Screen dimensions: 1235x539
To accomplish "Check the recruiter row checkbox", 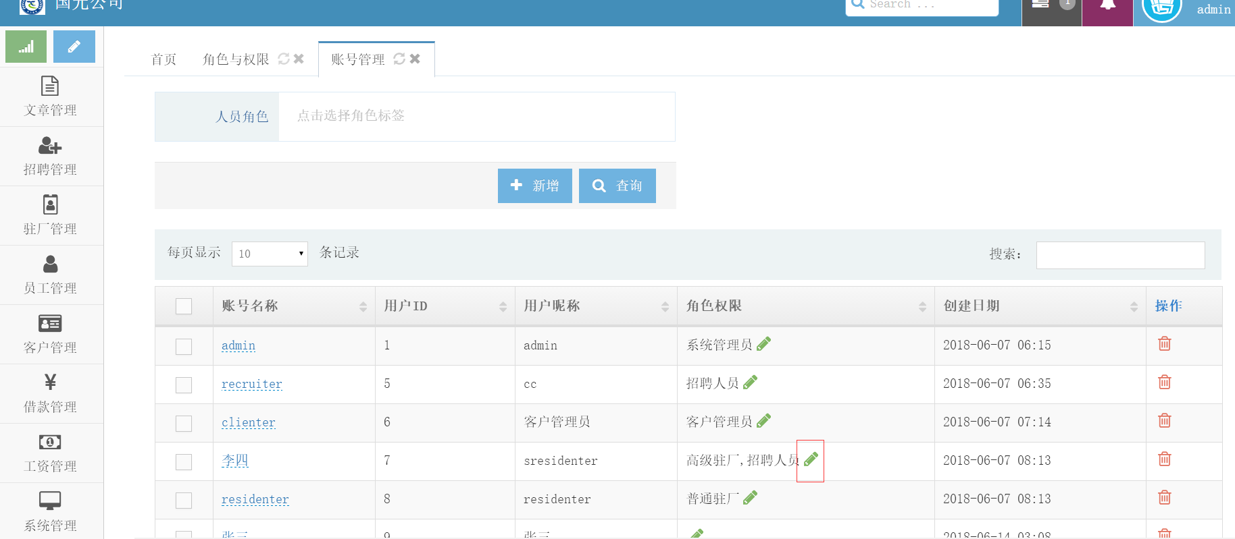I will pyautogui.click(x=184, y=385).
